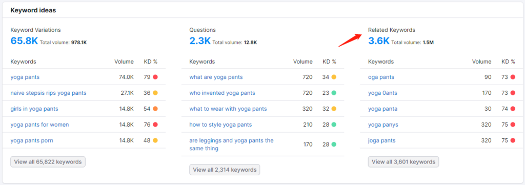Click volume 27.1K for 'naive stepsis rips yoga pants'
The image size is (525, 185).
tap(127, 93)
